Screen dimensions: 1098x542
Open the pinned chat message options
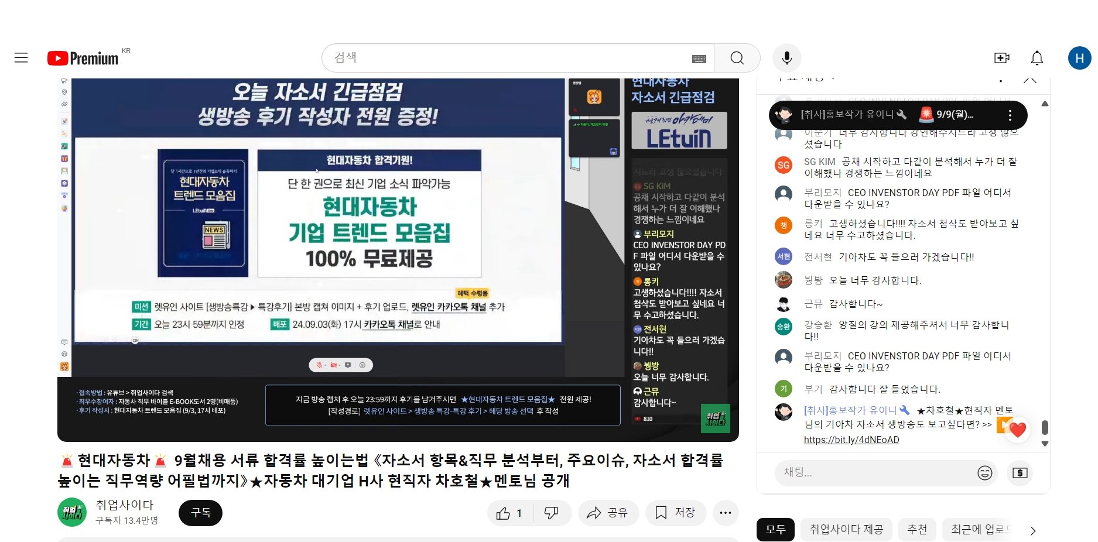[x=1010, y=115]
